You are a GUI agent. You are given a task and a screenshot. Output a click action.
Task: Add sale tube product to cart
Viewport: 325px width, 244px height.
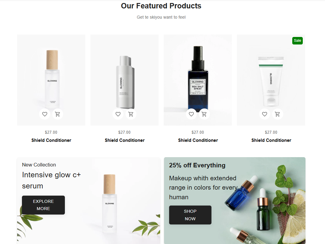click(277, 114)
